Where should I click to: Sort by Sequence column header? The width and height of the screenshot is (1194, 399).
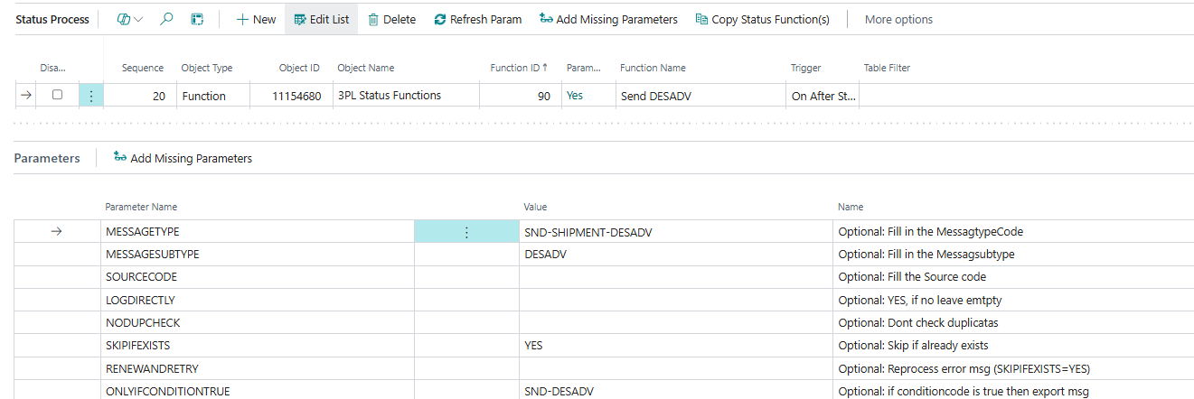click(143, 68)
